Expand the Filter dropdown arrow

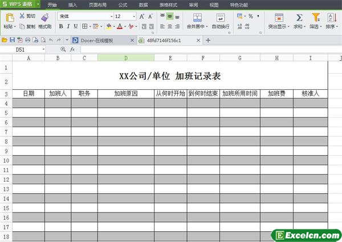(320, 27)
